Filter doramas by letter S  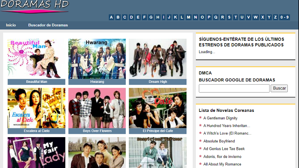[229, 17]
